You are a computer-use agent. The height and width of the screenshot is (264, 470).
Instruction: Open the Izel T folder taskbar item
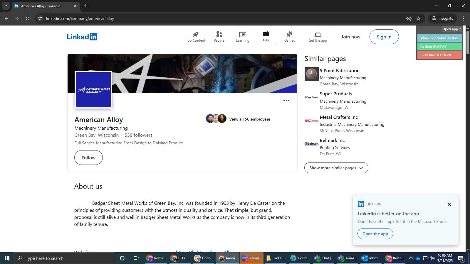tap(276, 258)
